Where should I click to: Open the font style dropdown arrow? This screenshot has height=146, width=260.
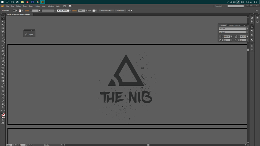coord(247,32)
